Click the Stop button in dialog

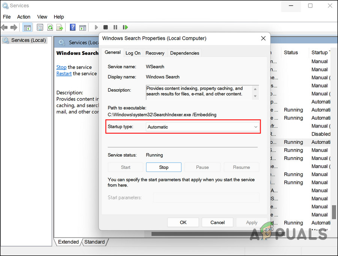tap(164, 167)
